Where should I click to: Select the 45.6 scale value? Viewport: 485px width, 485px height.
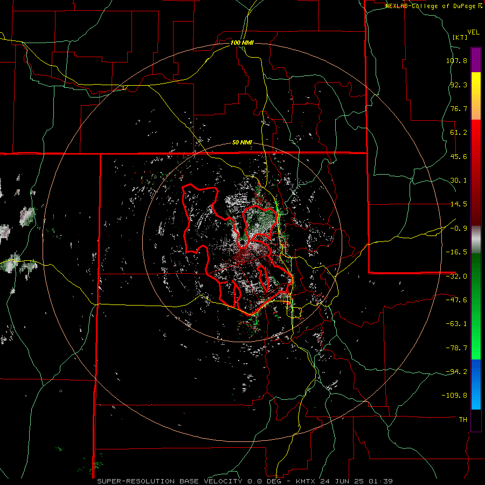coord(459,156)
